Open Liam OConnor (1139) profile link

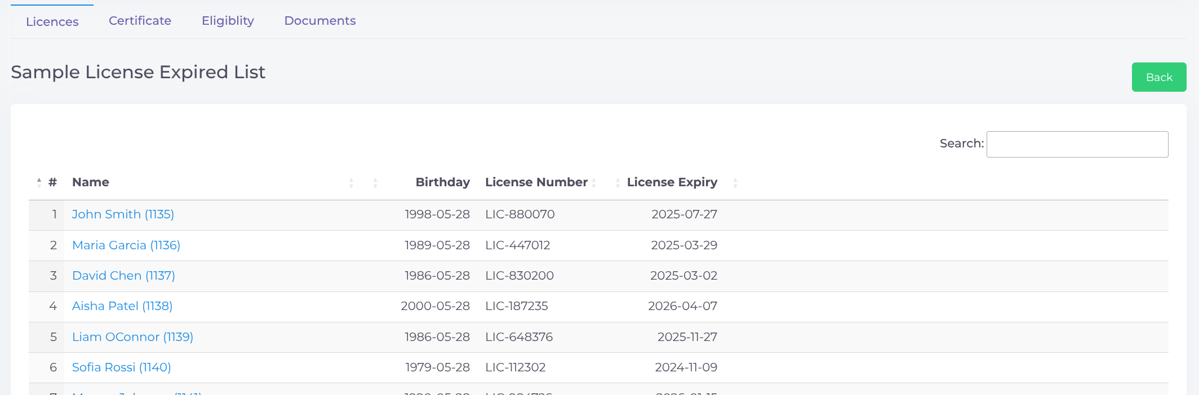(x=132, y=337)
